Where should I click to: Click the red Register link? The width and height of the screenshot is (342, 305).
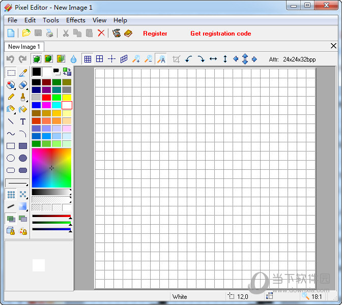[x=155, y=34]
